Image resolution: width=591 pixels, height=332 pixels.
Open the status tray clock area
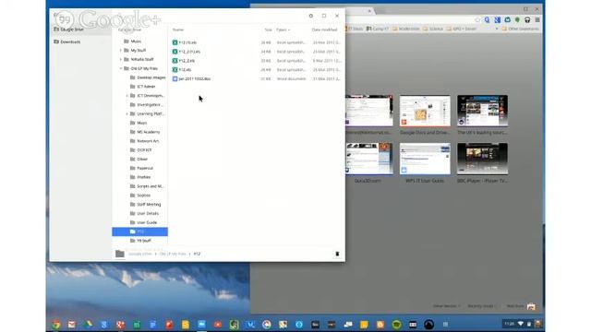coord(522,324)
